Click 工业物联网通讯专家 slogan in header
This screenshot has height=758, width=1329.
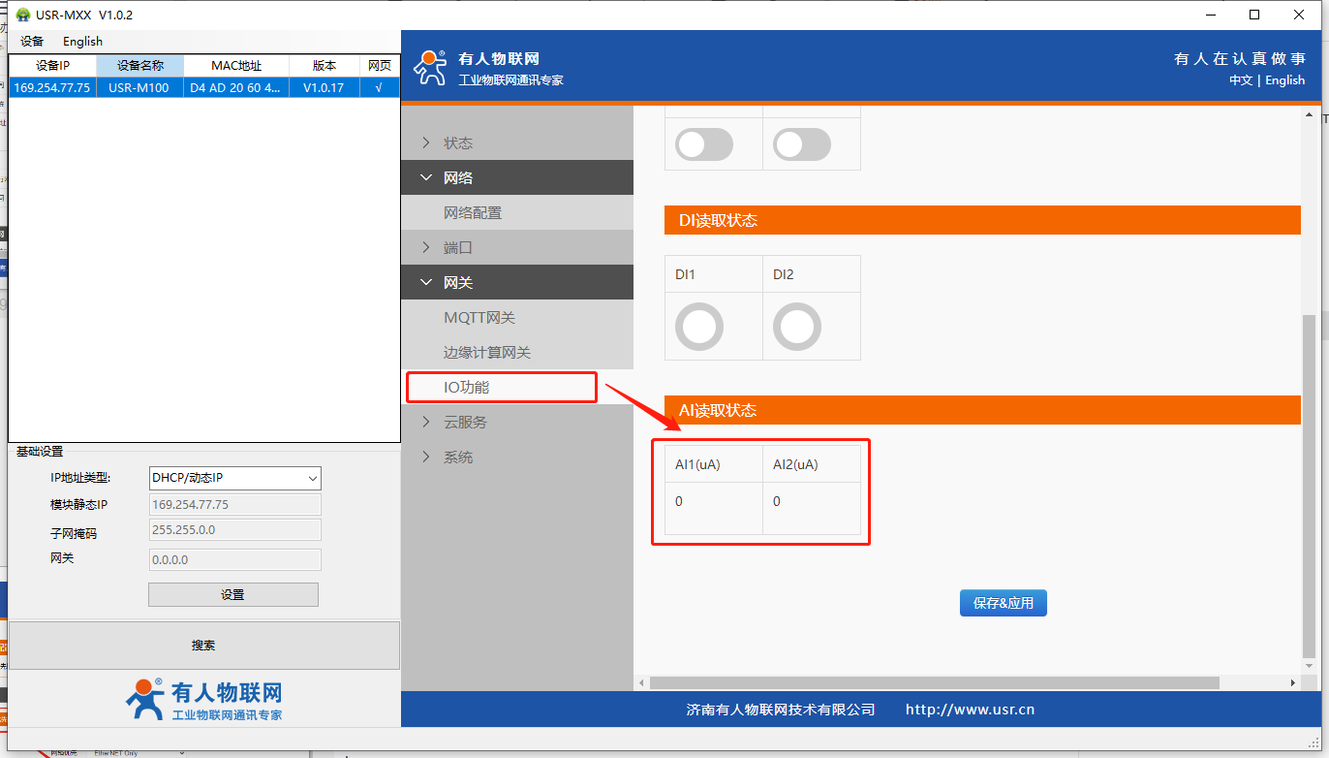(510, 80)
